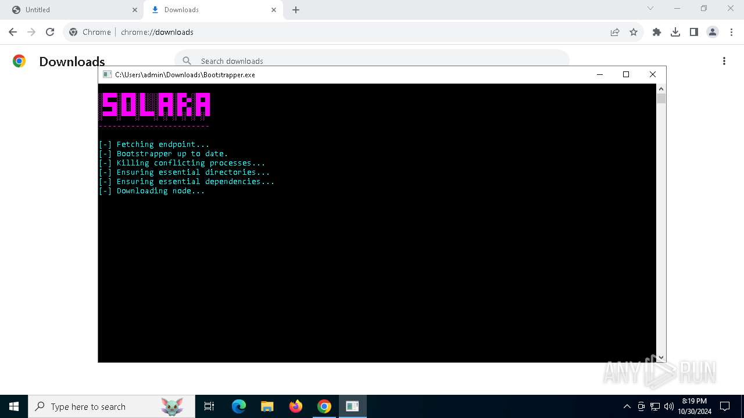Click the taskbar search box
The height and width of the screenshot is (418, 744).
[x=110, y=406]
